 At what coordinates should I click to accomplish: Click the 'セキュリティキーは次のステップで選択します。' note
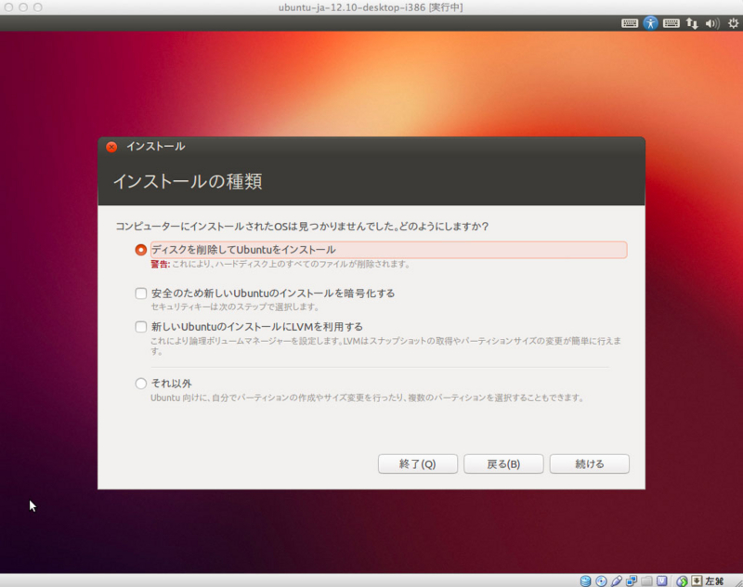click(235, 307)
